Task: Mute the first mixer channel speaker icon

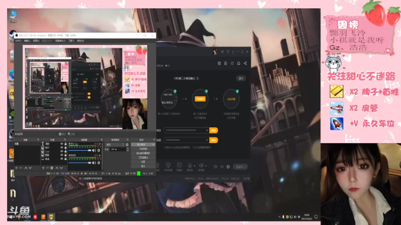Action: [x=94, y=150]
